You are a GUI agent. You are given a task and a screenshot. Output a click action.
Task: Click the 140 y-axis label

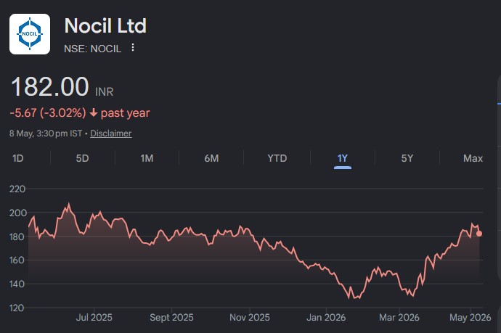click(17, 284)
